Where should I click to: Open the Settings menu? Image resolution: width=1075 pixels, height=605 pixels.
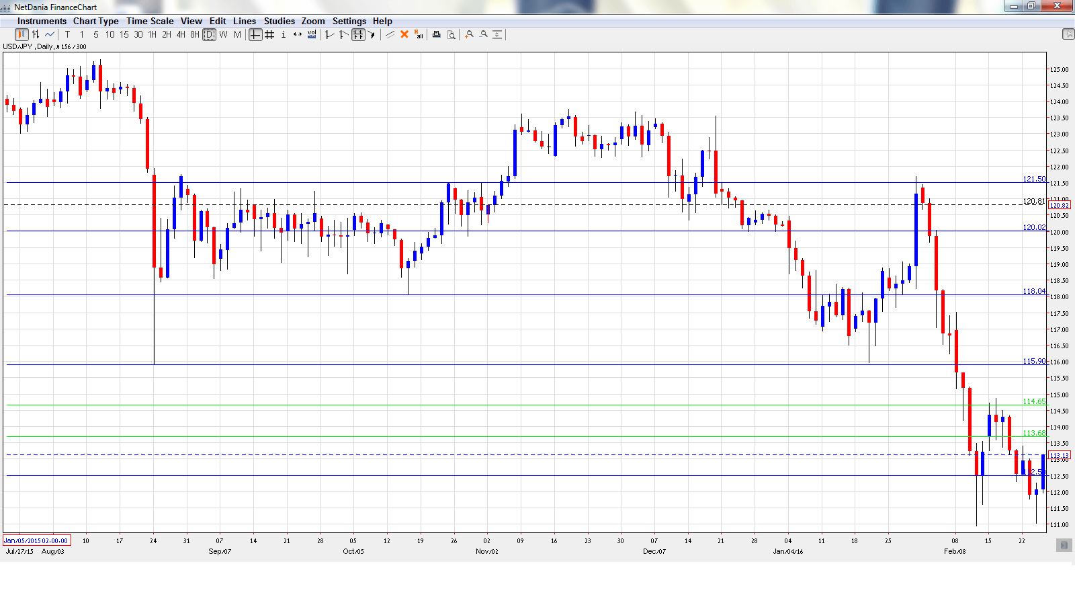coord(349,21)
